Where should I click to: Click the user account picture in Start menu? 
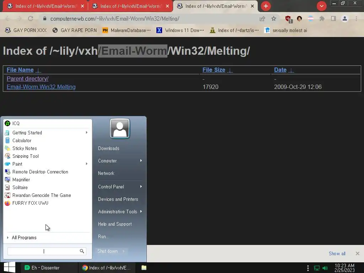120,128
